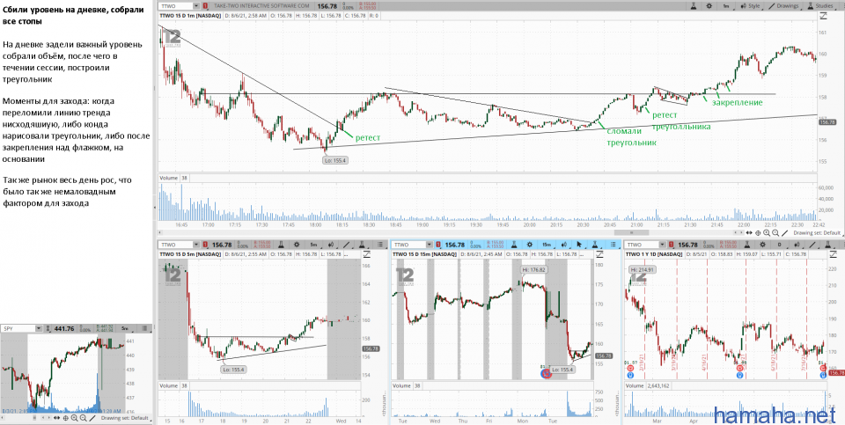The height and width of the screenshot is (425, 845).
Task: Open gear settings in daily chart toolbar
Action: pos(762,245)
